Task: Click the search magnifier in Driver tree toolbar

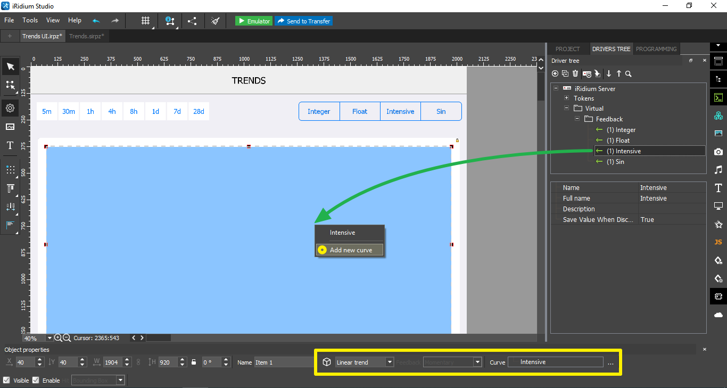Action: 629,73
